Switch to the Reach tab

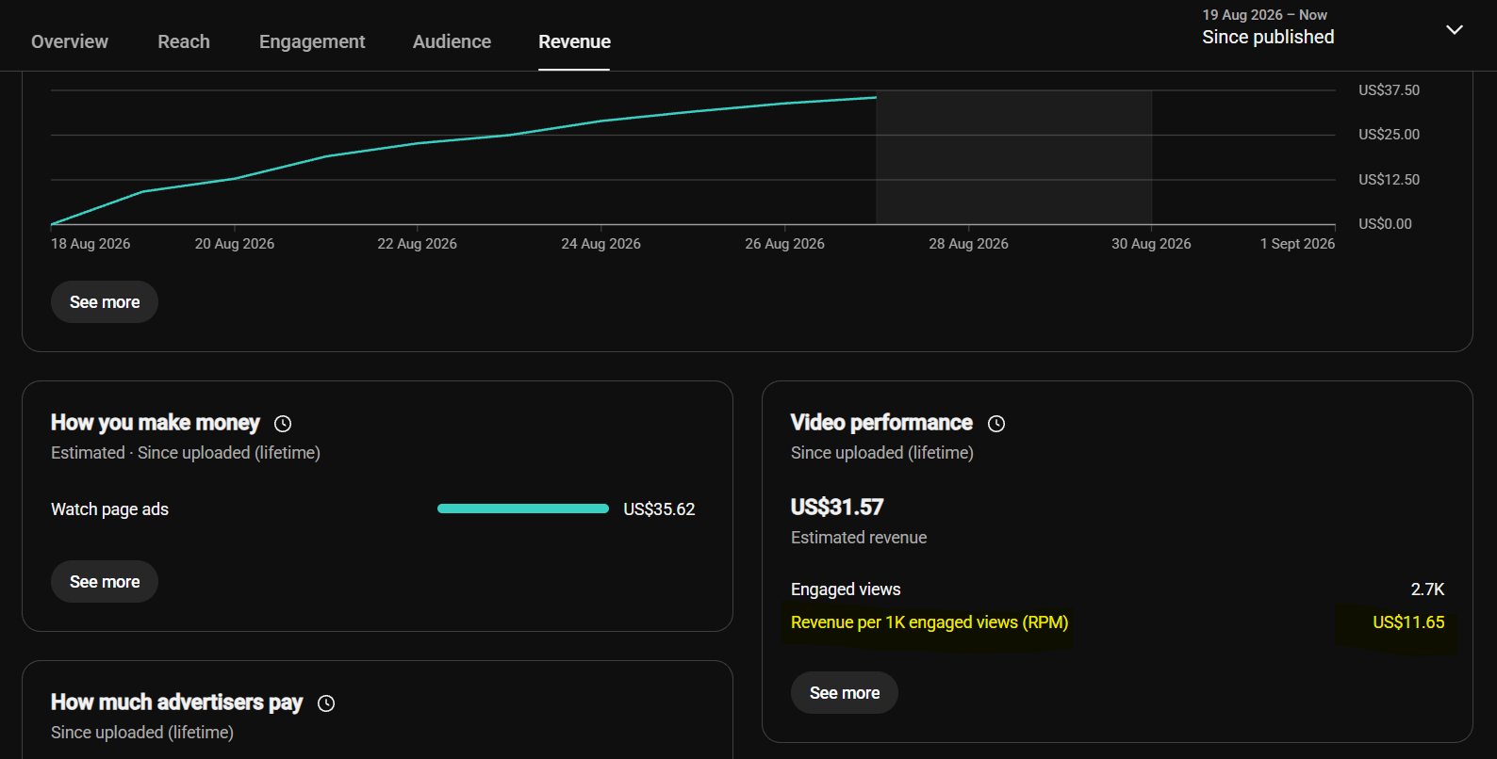pos(184,41)
